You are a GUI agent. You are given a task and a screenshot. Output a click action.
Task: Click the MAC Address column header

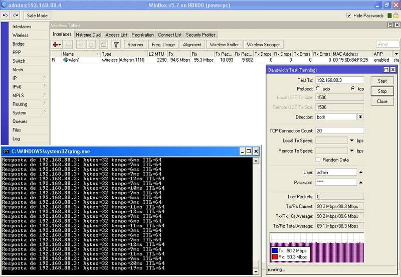[352, 54]
